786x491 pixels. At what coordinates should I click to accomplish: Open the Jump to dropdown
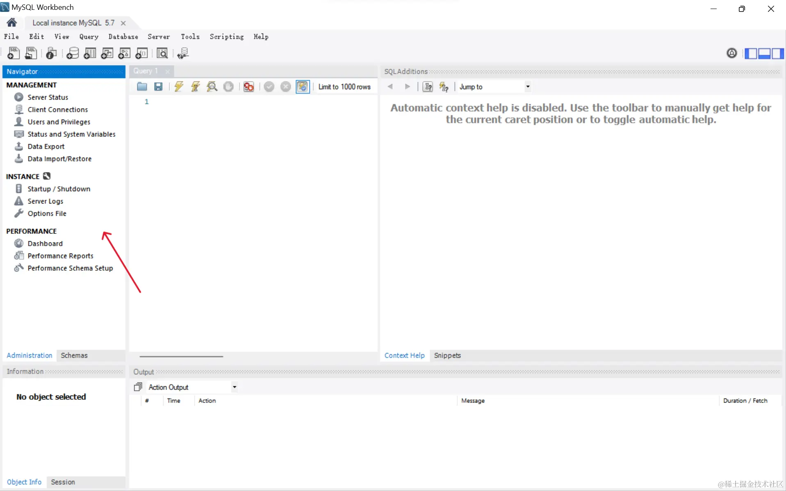click(495, 87)
